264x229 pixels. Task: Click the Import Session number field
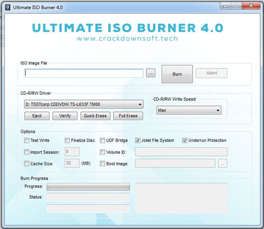point(72,152)
